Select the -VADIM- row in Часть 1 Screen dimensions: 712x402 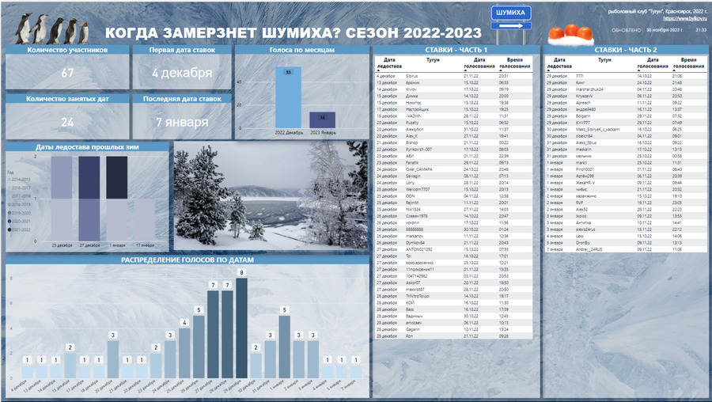coord(453,116)
